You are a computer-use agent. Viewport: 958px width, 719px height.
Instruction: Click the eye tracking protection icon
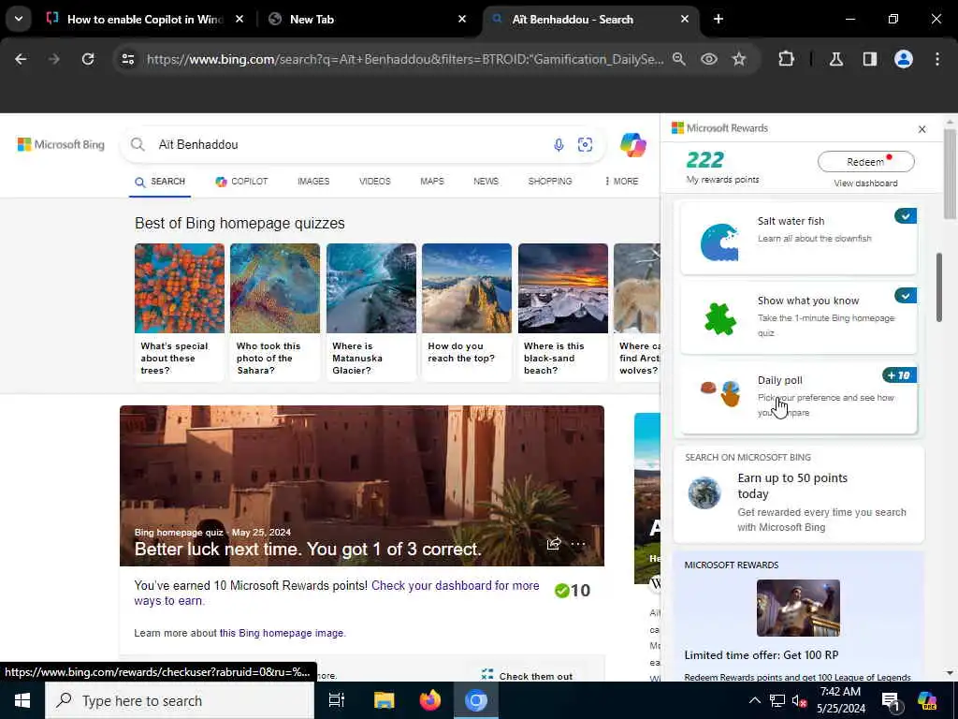pos(709,59)
